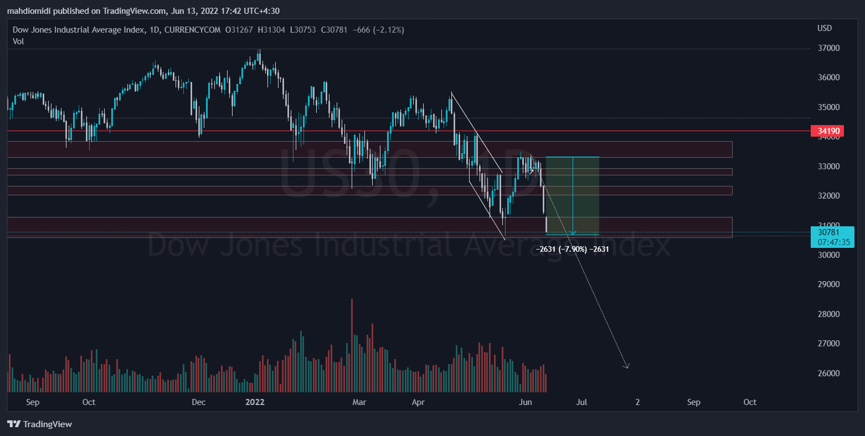The width and height of the screenshot is (865, 436).
Task: Click the 36000 price axis label
Action: 828,77
